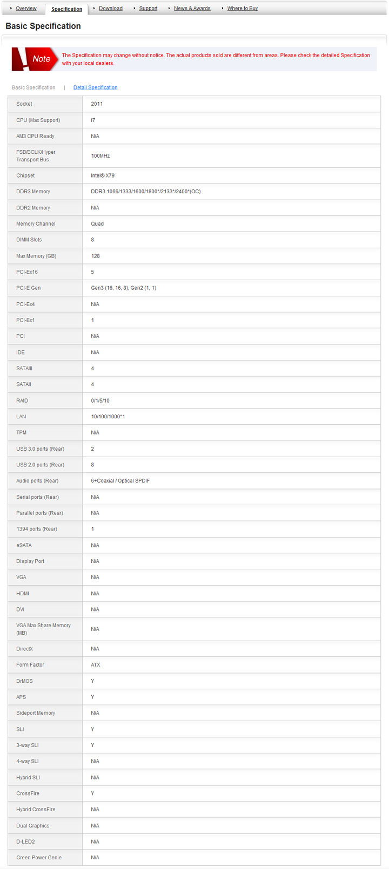This screenshot has width=389, height=869.
Task: Open the Where to Buy tab
Action: [243, 8]
